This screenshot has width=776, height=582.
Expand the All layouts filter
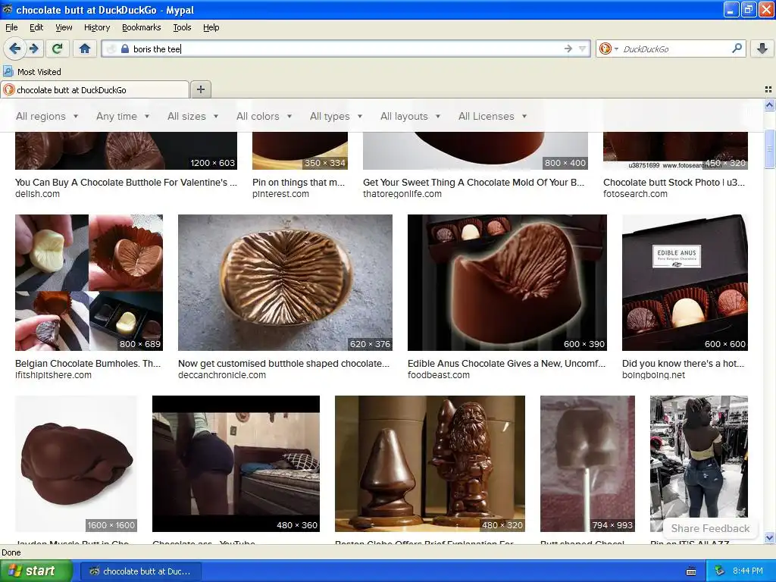pyautogui.click(x=410, y=116)
